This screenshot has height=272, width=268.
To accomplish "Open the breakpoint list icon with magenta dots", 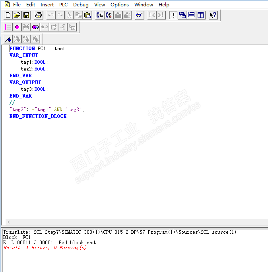I will (8, 27).
